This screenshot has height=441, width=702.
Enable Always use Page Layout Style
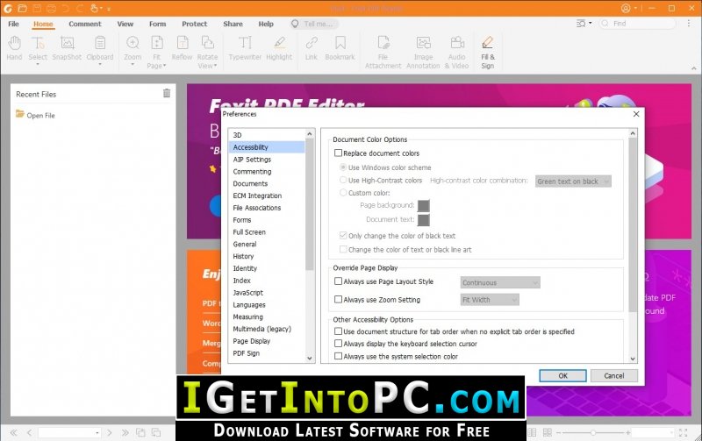339,281
